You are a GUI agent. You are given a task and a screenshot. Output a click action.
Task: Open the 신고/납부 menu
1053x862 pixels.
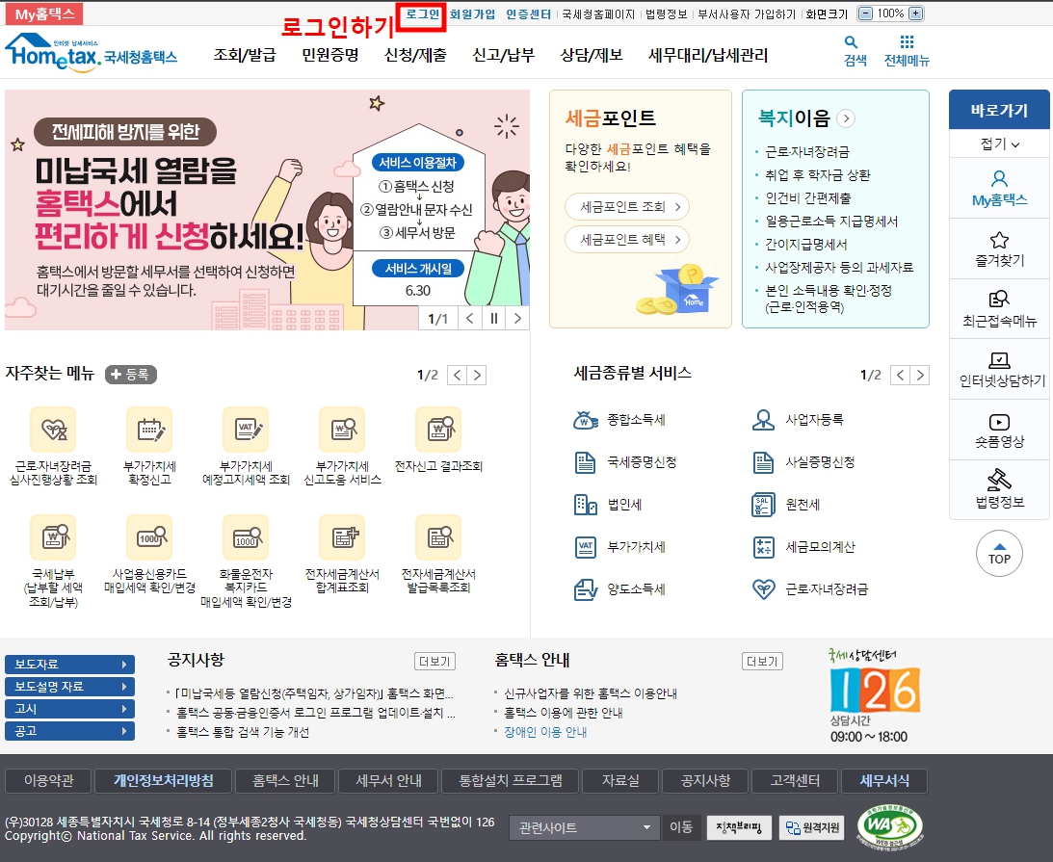click(x=503, y=55)
